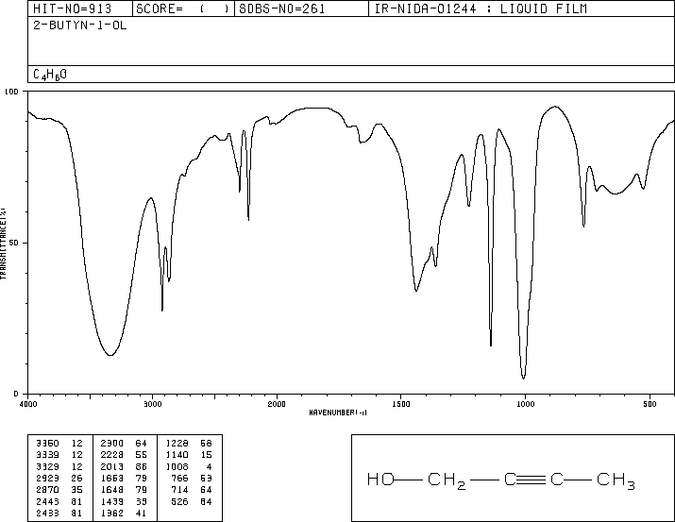Screen dimensions: 675x522
Task: Click the peak value '714' in table
Action: point(180,490)
